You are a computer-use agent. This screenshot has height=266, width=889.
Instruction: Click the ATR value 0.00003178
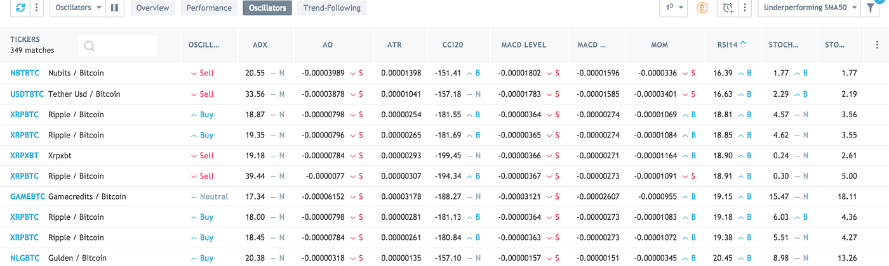point(401,197)
